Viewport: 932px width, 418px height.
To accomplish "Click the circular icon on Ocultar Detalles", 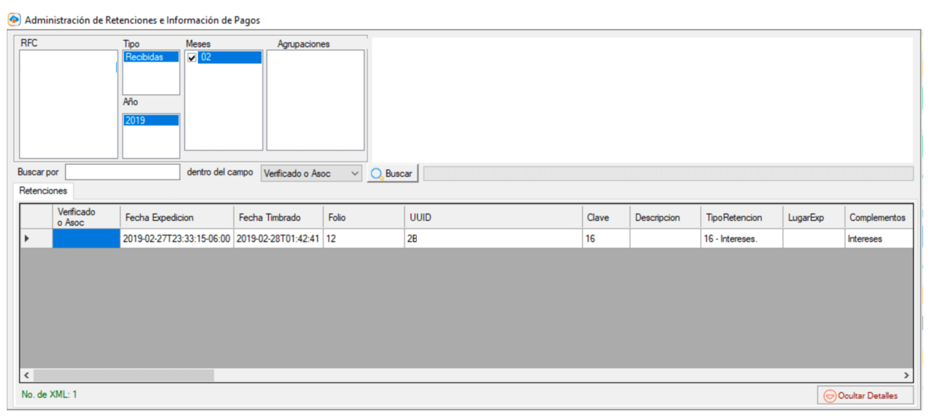I will point(830,396).
